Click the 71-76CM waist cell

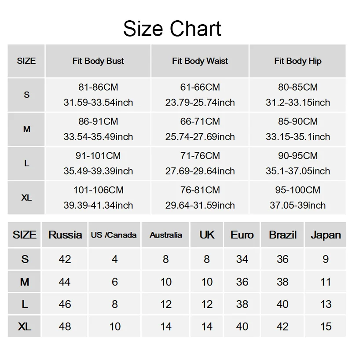point(200,163)
